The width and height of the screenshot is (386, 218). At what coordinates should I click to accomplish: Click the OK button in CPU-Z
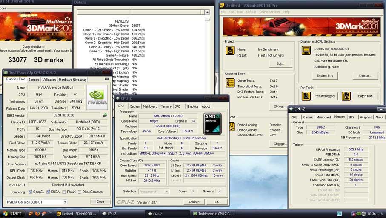[217, 202]
